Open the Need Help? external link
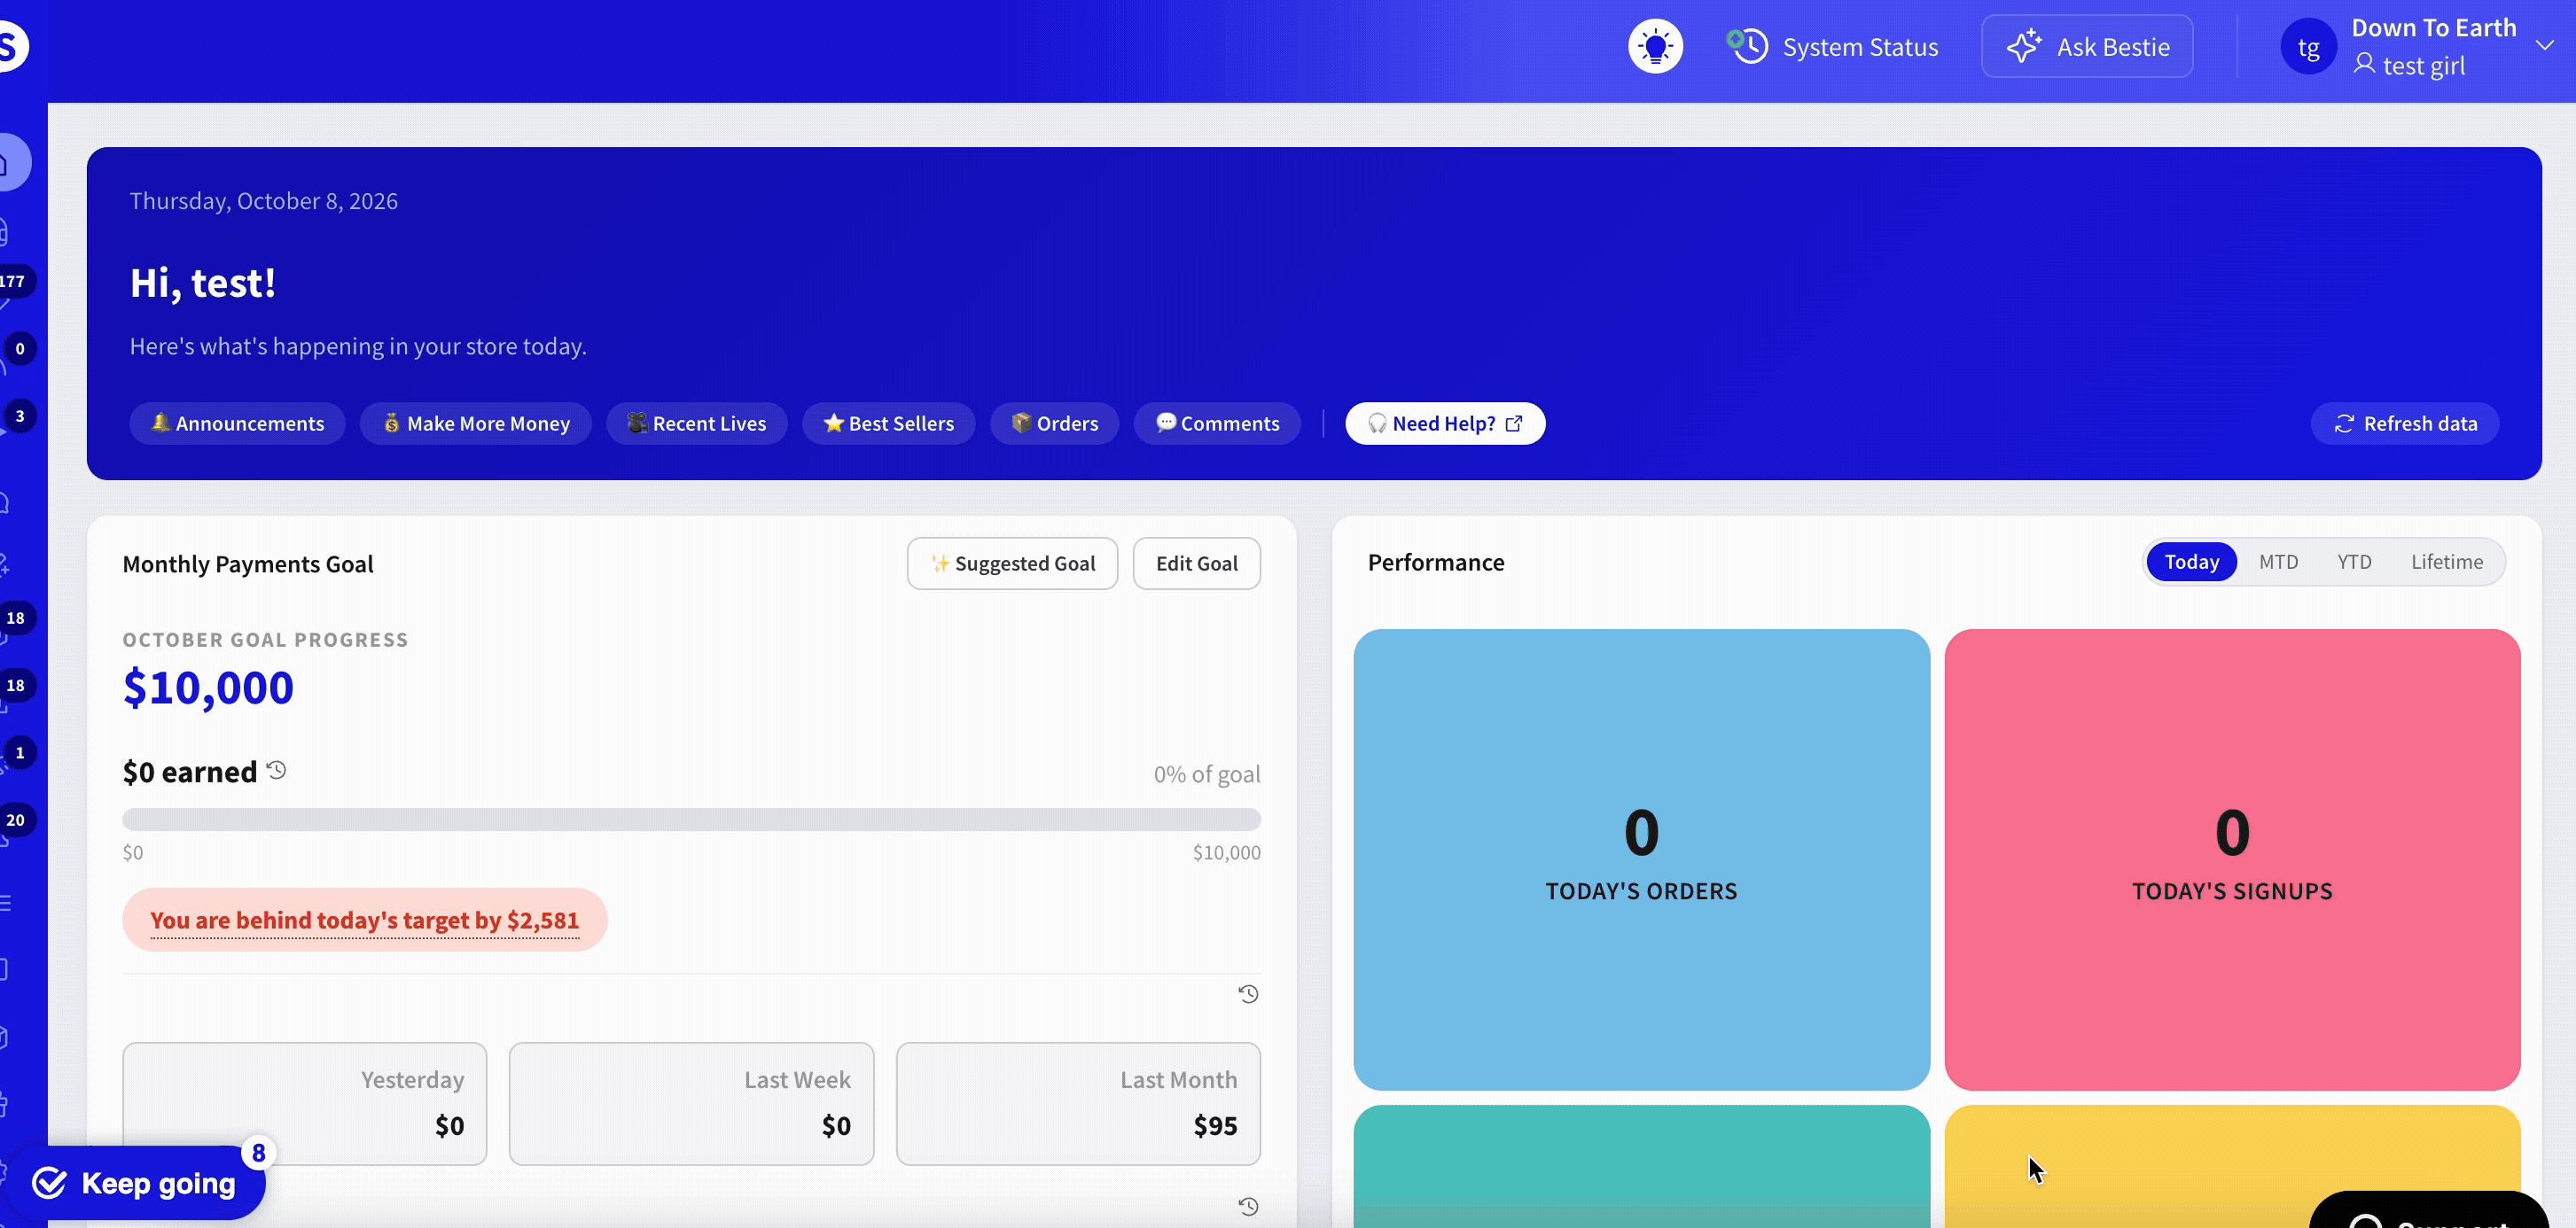The image size is (2576, 1228). [1445, 424]
